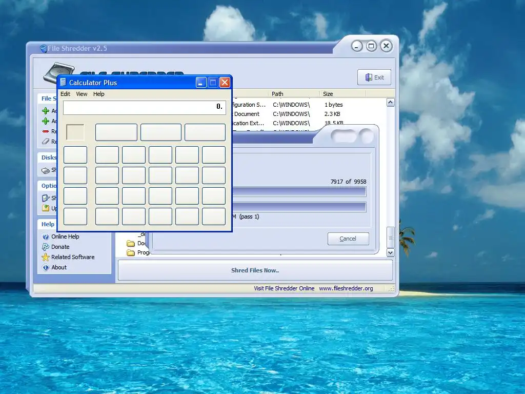
Task: Maximize the File Shredder window
Action: [371, 46]
